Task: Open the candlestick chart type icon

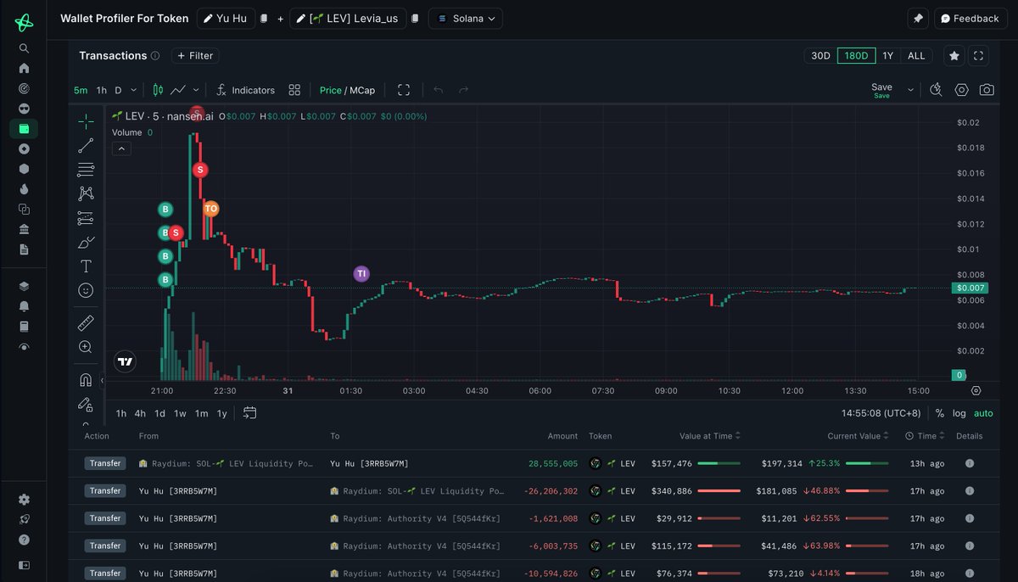Action: coord(158,90)
